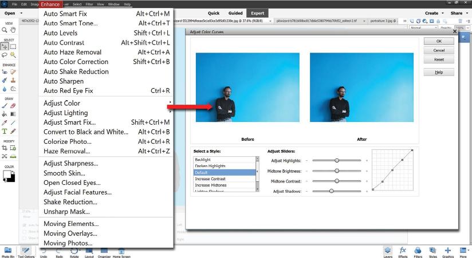Viewport: 472px width, 258px height.
Task: Open the Layers panel
Action: (388, 252)
